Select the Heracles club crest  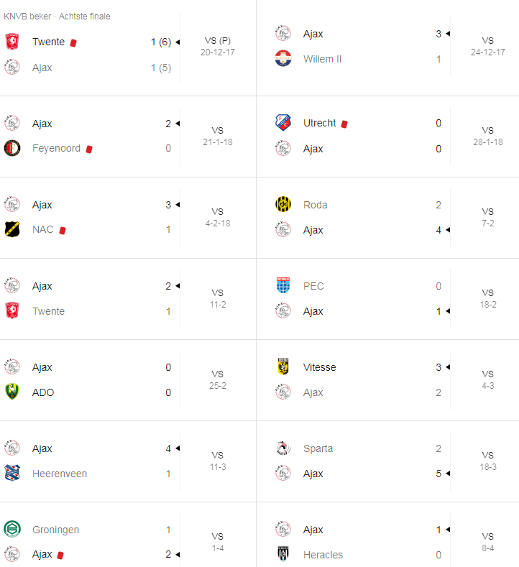[x=283, y=555]
